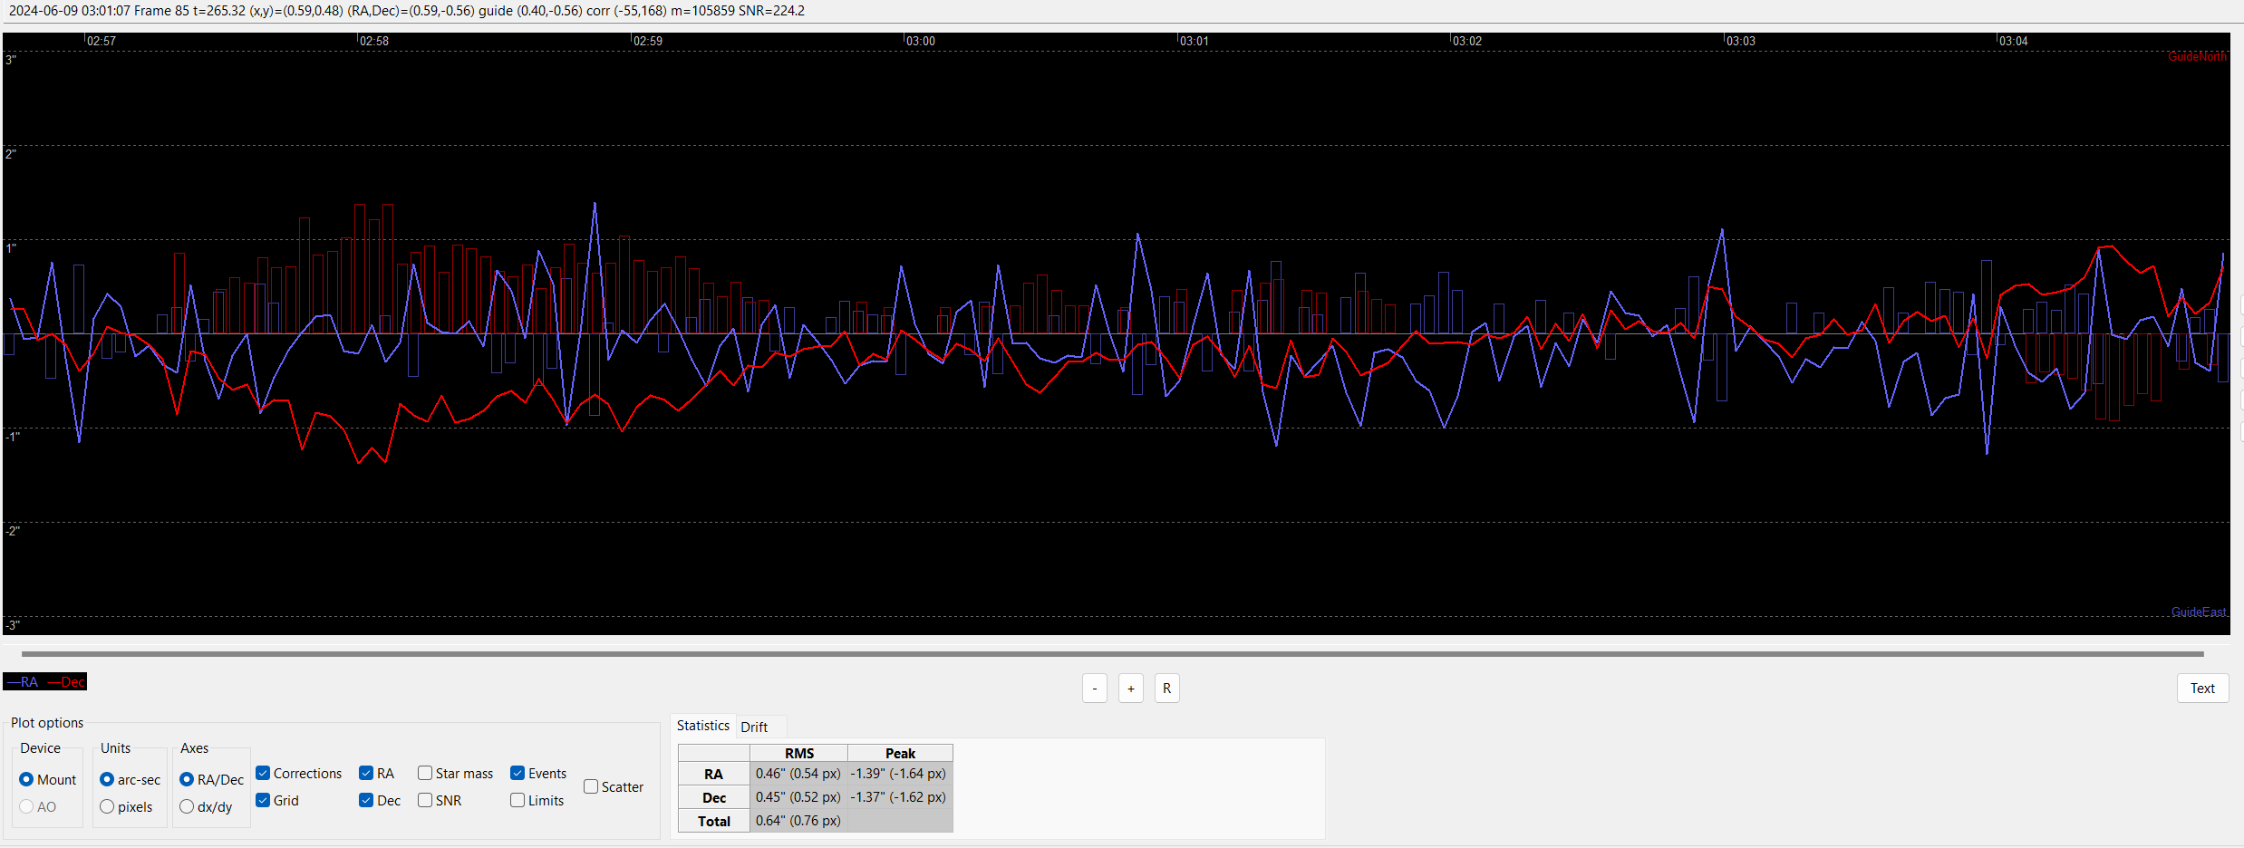Uncheck the Corrections checkbox
Screen dimensions: 2244x848
(x=264, y=773)
